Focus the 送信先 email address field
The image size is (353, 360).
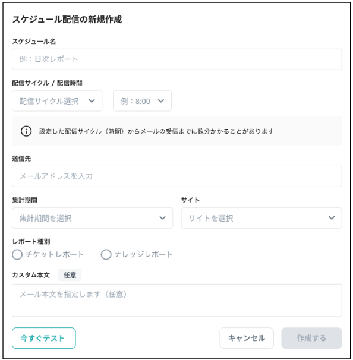click(x=177, y=176)
